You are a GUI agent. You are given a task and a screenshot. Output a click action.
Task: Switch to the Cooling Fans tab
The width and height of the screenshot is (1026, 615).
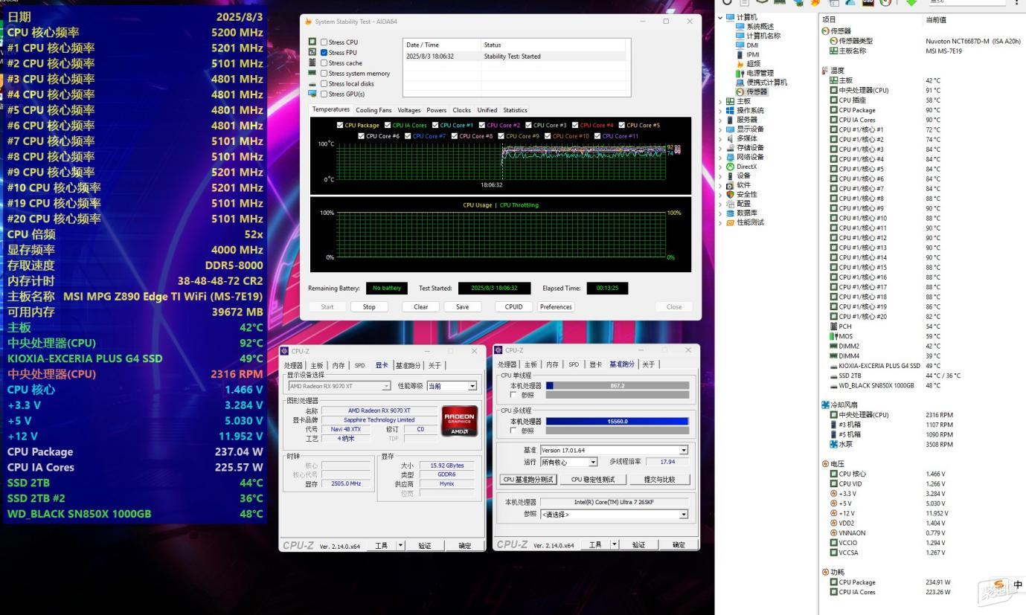(x=373, y=110)
